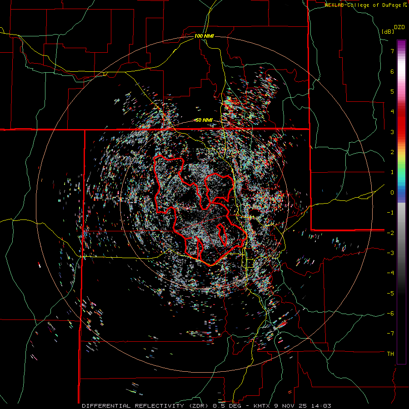
Task: Click the 14:03 timestamp text
Action: coord(322,406)
